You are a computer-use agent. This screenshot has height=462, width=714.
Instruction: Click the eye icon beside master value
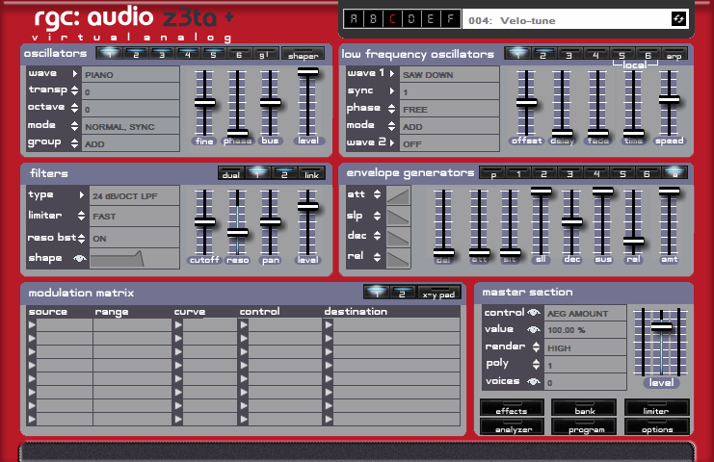(534, 329)
